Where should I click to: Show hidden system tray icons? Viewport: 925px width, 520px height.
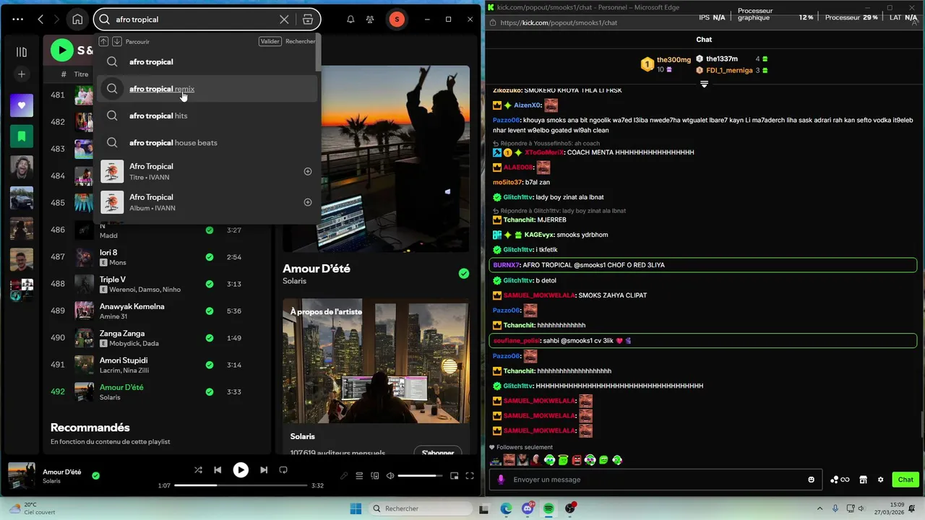pos(819,508)
